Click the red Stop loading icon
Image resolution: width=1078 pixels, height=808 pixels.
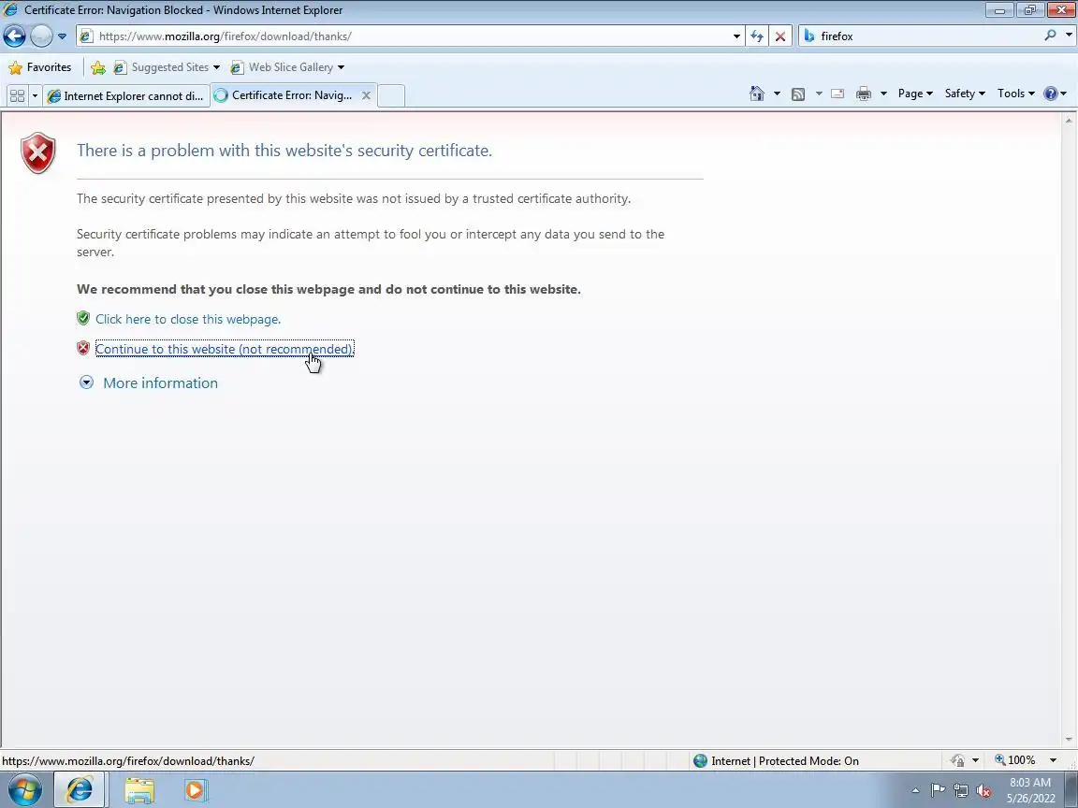779,36
